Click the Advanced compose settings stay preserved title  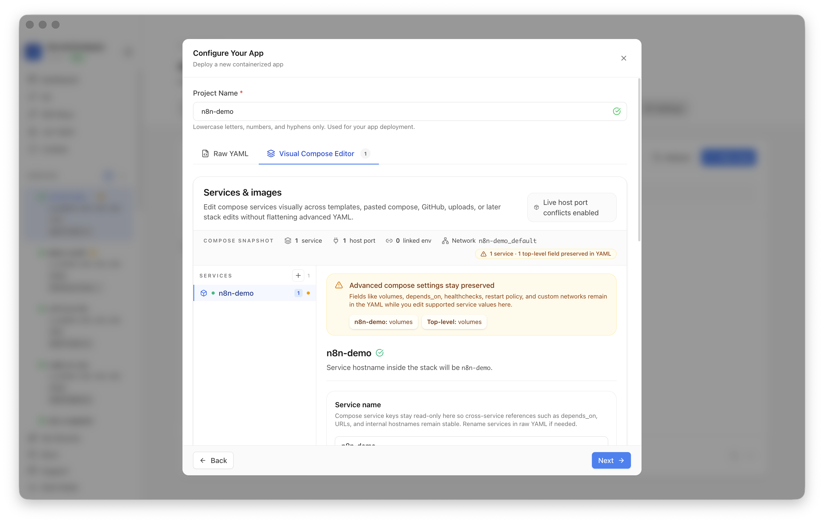pyautogui.click(x=422, y=285)
